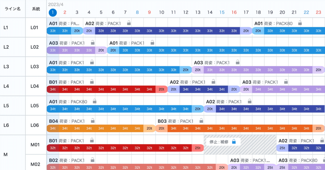325x170 pixels.
Task: Click lock icon for A01 PACK1 in L03
Action: 92,62
